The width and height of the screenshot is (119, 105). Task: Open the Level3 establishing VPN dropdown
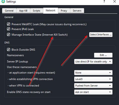click(x=93, y=79)
